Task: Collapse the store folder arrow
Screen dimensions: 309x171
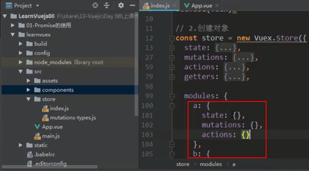Action: click(28, 99)
